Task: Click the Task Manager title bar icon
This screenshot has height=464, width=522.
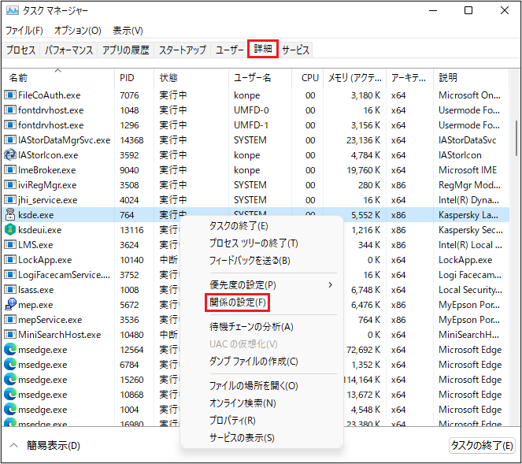Action: 13,10
